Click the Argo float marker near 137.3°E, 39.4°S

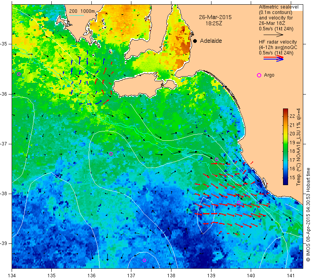(144, 260)
